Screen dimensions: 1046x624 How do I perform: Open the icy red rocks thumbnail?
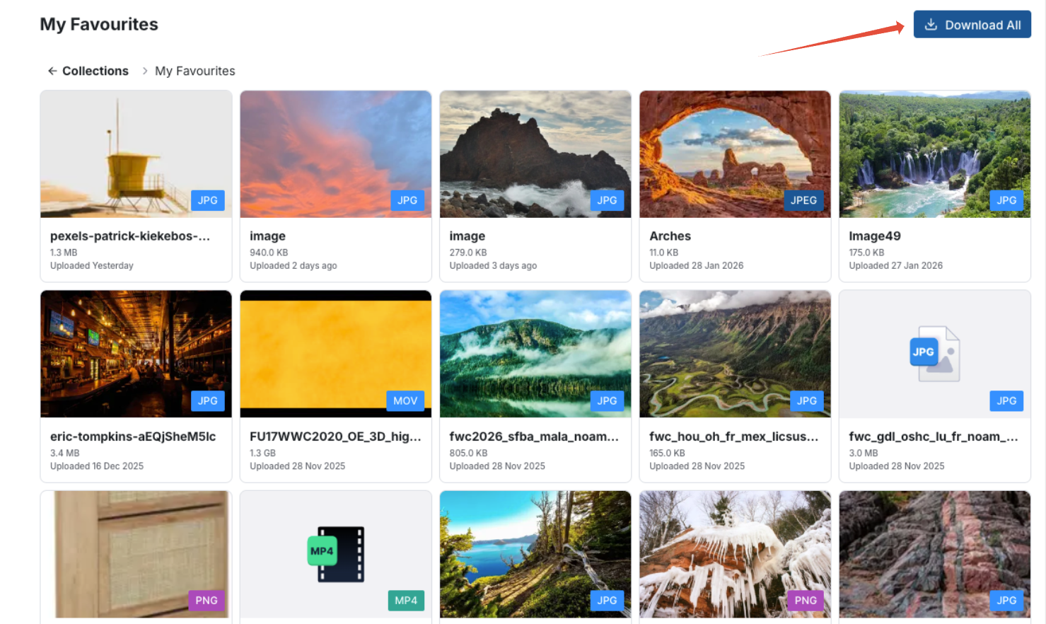pyautogui.click(x=735, y=554)
